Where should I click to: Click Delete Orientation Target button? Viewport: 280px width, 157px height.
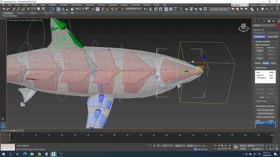point(266,117)
